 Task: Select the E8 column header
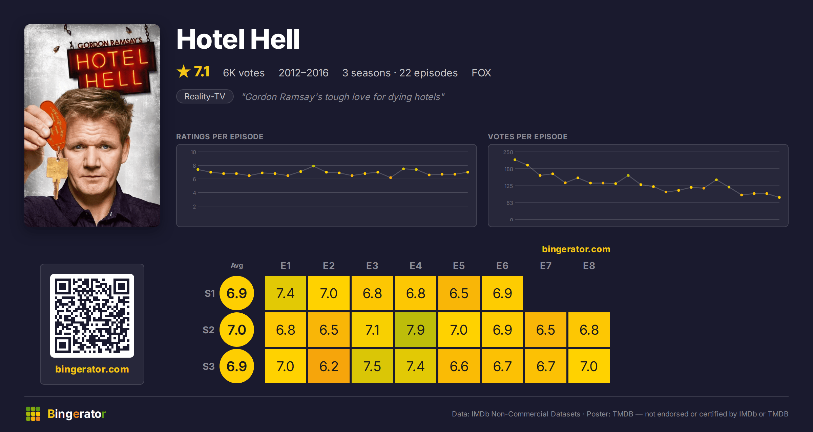click(x=589, y=266)
